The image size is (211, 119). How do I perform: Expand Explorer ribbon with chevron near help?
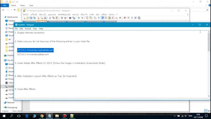206,5
